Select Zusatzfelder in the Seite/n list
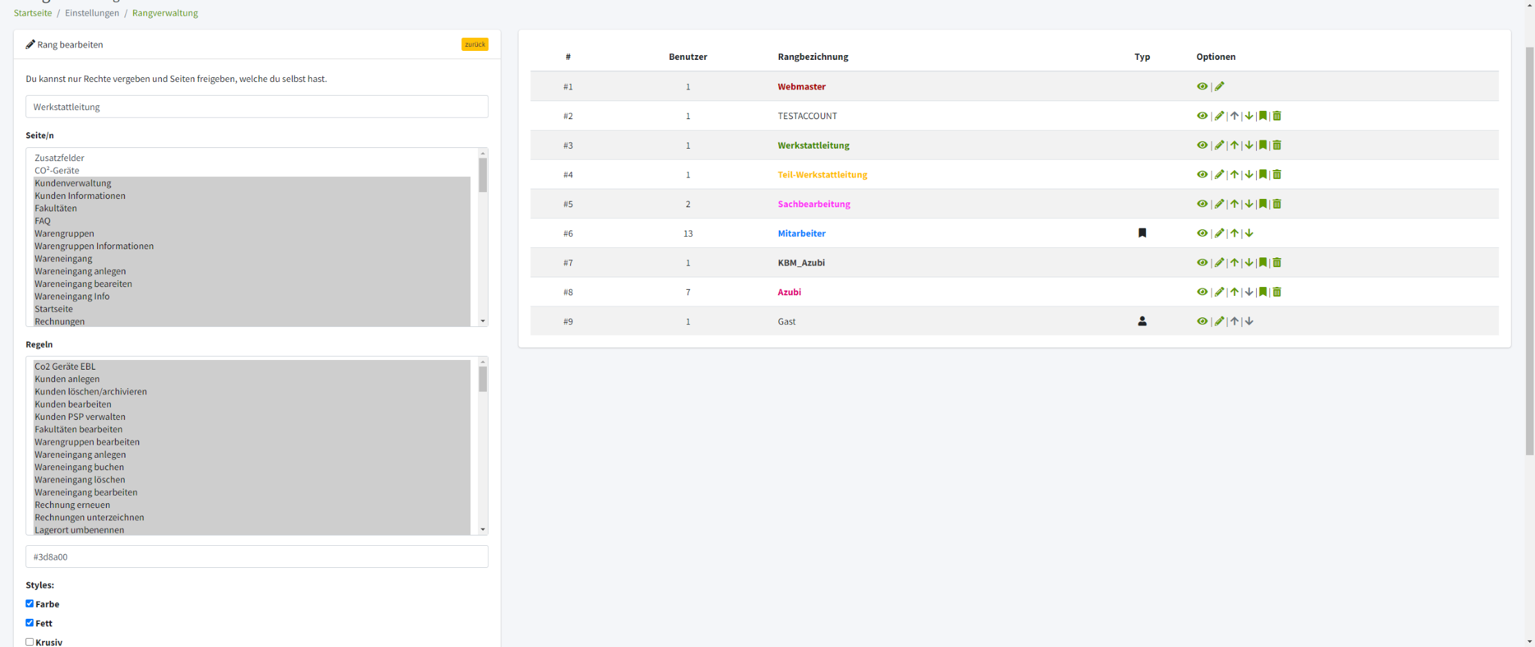The image size is (1535, 647). (x=60, y=158)
